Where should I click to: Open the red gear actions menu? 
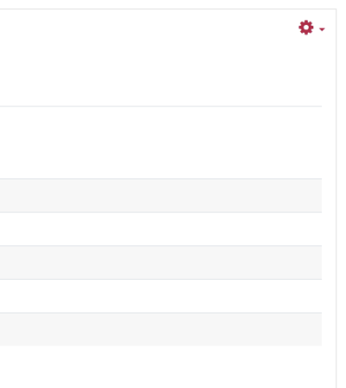pos(311,28)
